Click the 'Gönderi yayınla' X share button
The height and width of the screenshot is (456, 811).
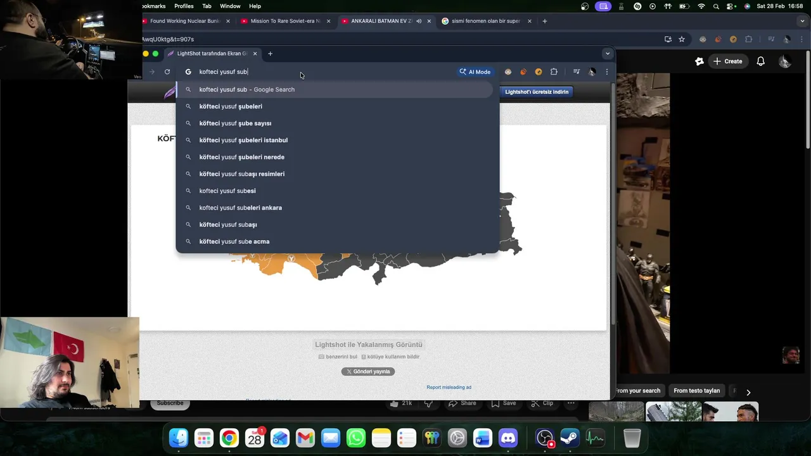[368, 372]
